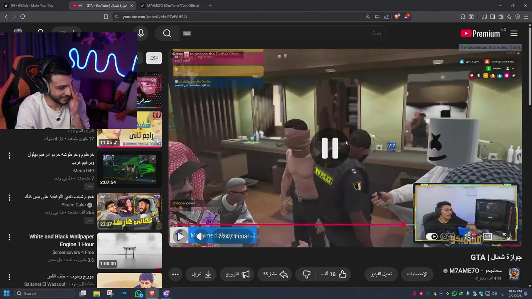The image size is (532, 299).
Task: Open Brave VPN shield icon
Action: pyautogui.click(x=517, y=17)
